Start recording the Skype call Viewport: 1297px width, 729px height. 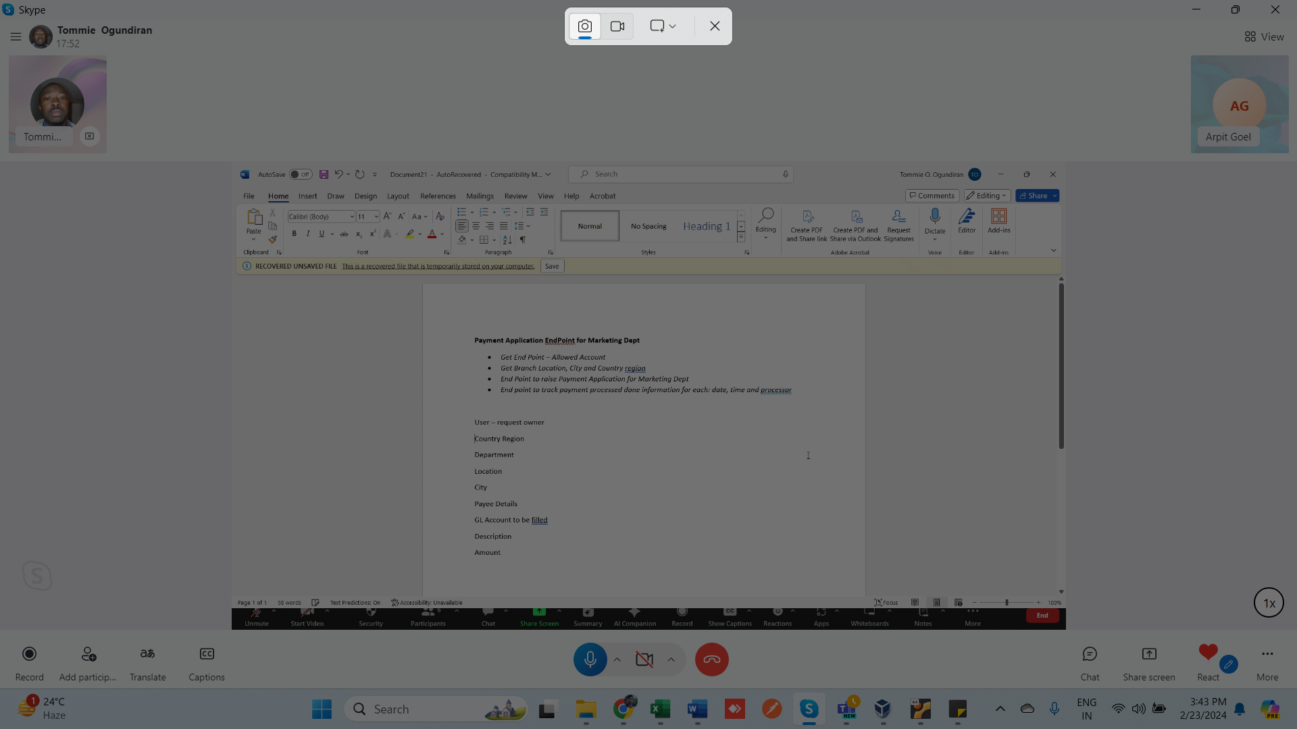[x=29, y=654]
